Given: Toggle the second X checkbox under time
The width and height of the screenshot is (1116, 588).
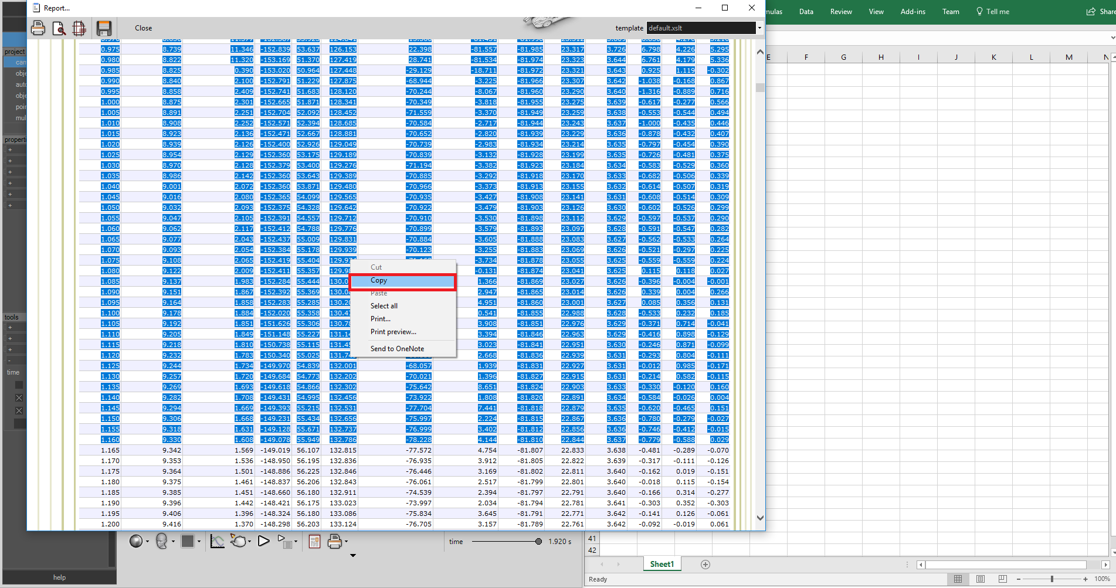Looking at the screenshot, I should 19,411.
